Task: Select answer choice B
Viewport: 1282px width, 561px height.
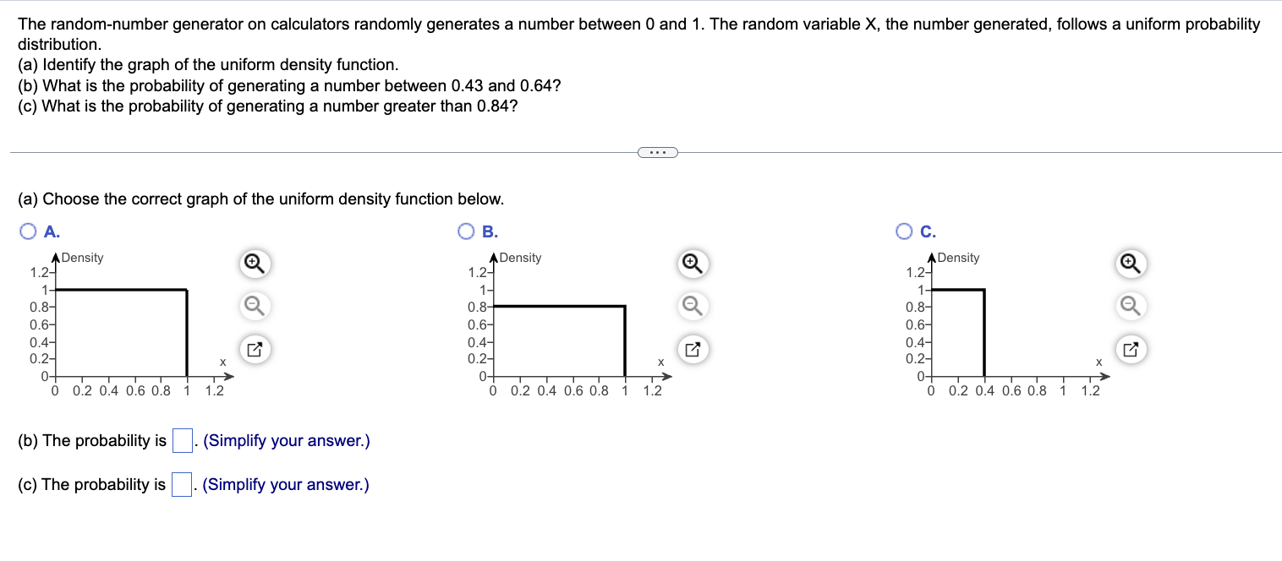Action: [466, 231]
